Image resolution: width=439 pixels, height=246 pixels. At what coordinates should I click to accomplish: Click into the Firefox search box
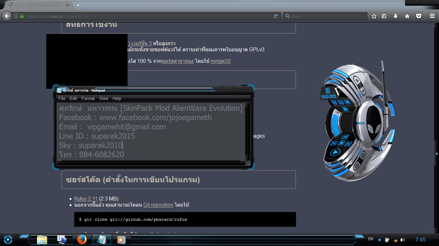[325, 16]
